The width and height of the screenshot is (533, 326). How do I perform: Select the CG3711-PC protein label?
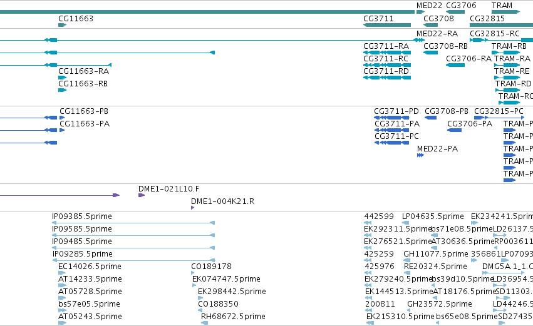pyautogui.click(x=396, y=136)
